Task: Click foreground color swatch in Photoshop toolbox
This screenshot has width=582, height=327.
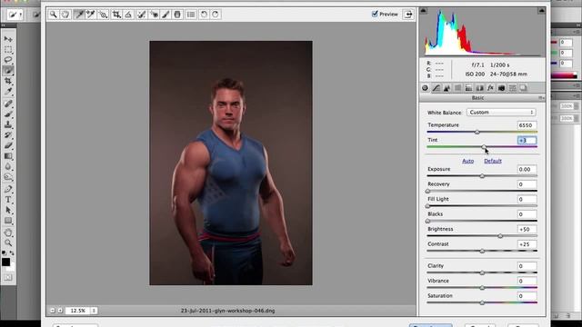Action: [5, 262]
